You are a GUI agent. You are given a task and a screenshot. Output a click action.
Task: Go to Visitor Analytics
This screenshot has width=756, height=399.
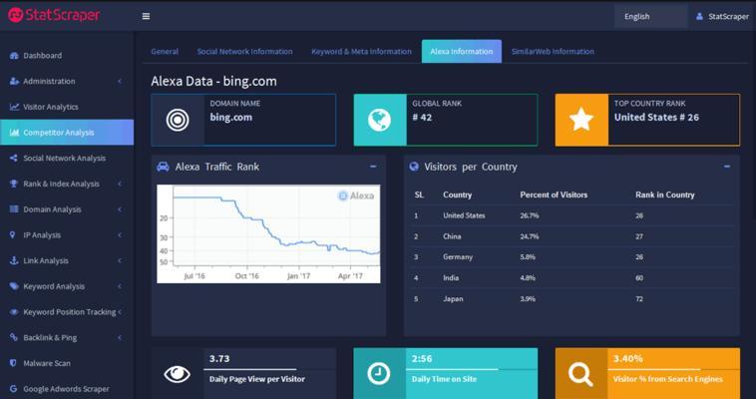pyautogui.click(x=67, y=107)
